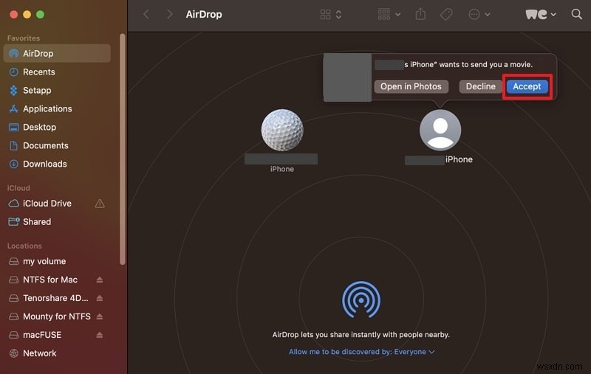Open the group-by items dropdown
The image size is (591, 374).
pyautogui.click(x=389, y=14)
